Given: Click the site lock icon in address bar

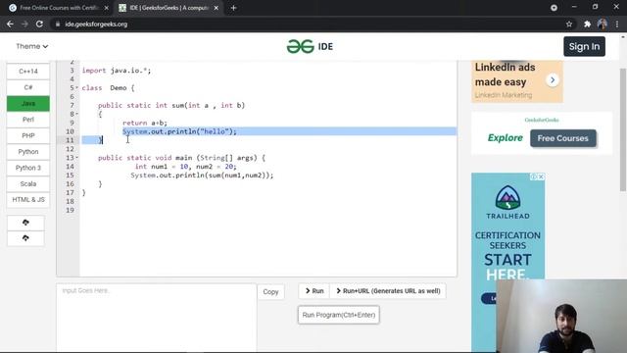Looking at the screenshot, I should [x=58, y=24].
